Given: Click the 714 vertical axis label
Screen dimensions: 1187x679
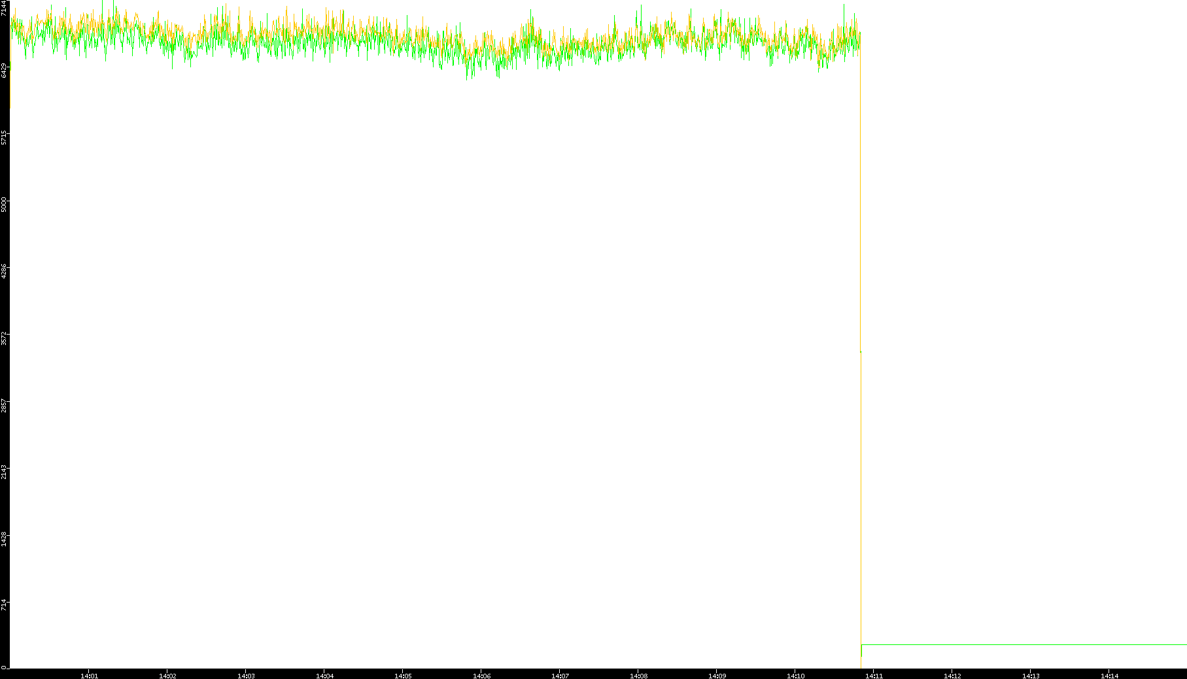Looking at the screenshot, I should click(5, 604).
